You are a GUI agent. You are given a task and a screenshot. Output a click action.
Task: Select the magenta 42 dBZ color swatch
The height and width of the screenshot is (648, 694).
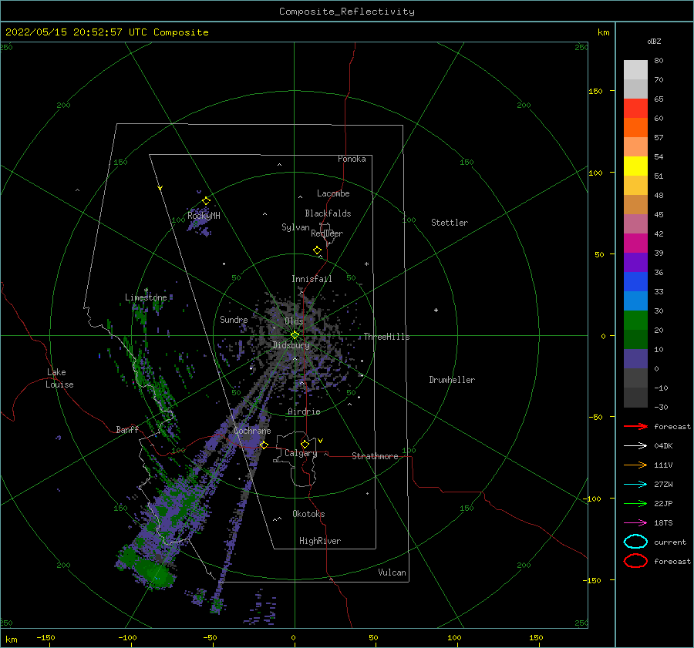pos(635,243)
